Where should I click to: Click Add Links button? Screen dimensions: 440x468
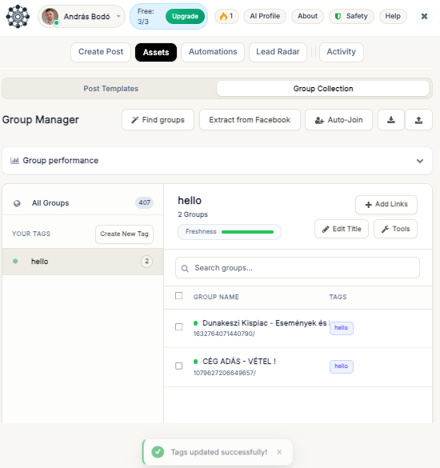pos(386,205)
